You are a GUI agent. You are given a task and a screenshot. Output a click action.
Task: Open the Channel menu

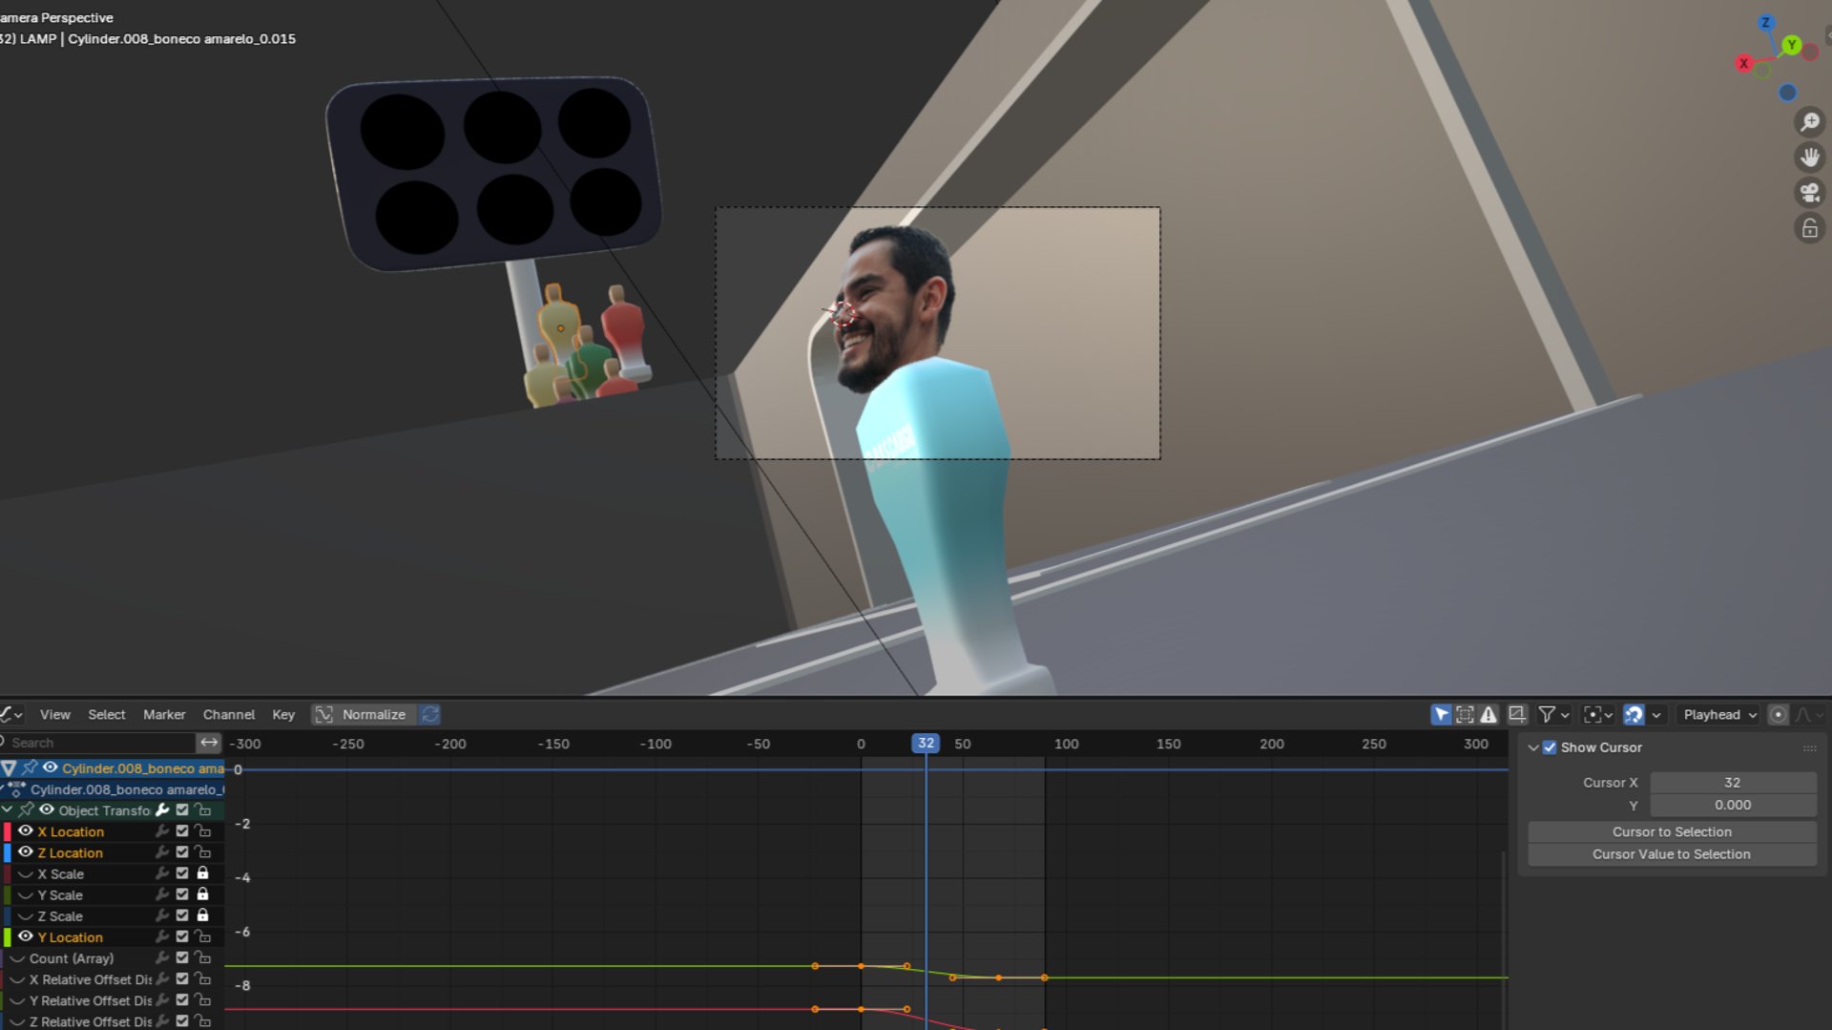pos(229,714)
